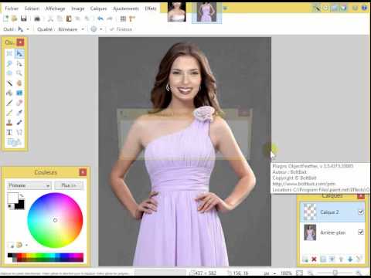The height and width of the screenshot is (278, 371).
Task: Open the Image menu
Action: 78,8
